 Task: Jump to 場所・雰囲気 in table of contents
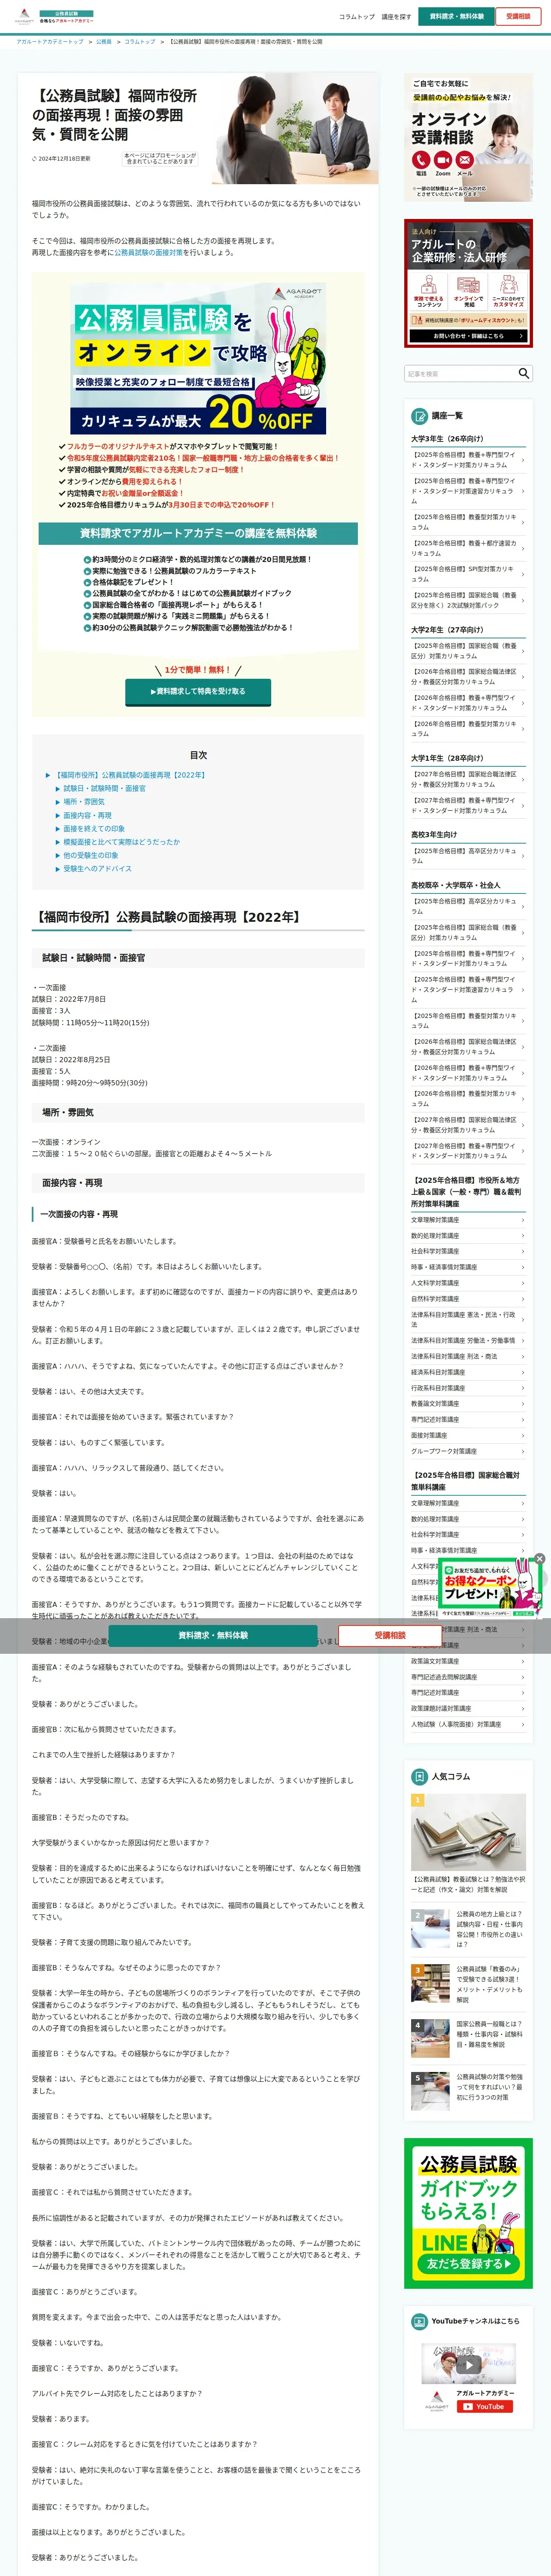click(x=84, y=802)
